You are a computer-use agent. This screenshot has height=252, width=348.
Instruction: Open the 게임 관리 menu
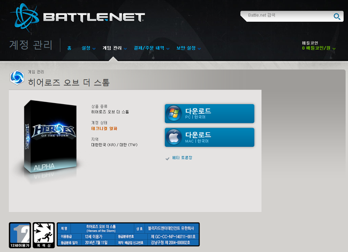pyautogui.click(x=112, y=48)
